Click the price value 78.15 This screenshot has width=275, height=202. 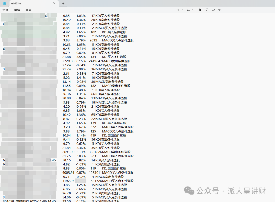[66, 160]
